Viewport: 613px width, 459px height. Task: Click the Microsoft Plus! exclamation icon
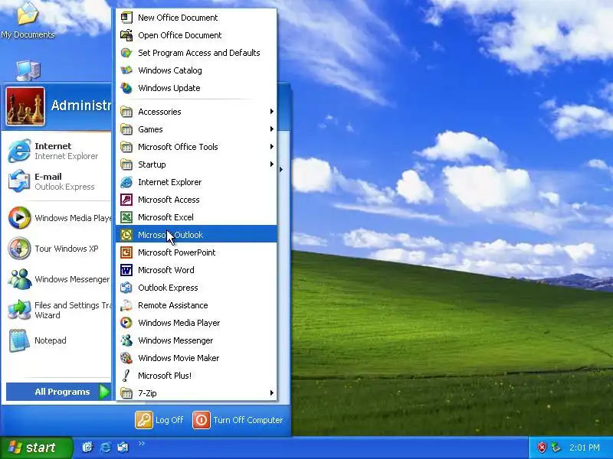pyautogui.click(x=126, y=376)
